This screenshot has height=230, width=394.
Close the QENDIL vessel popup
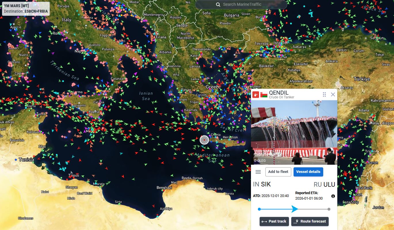[x=333, y=94]
